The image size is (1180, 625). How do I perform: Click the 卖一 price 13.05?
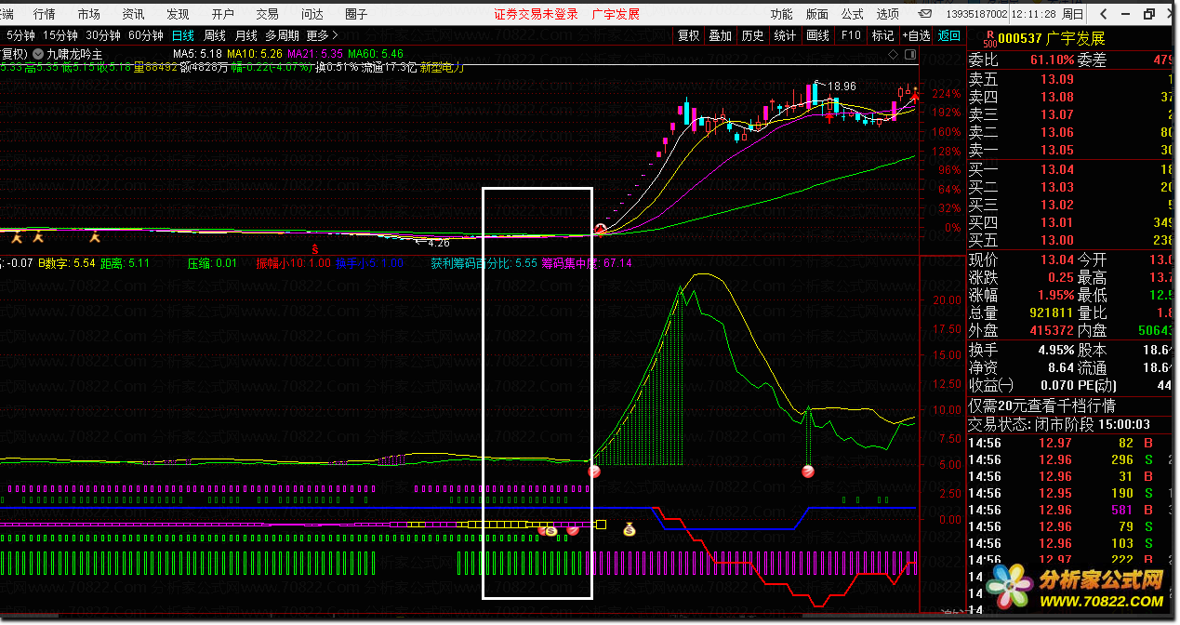click(1056, 150)
